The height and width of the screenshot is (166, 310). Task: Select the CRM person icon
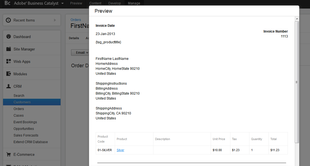[8, 86]
